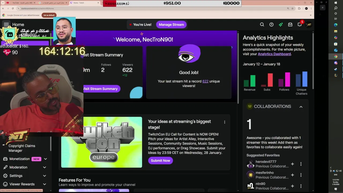Screen dimensions: 343x193
Task: Click the 622 unique viewers link
Action: coord(205,81)
